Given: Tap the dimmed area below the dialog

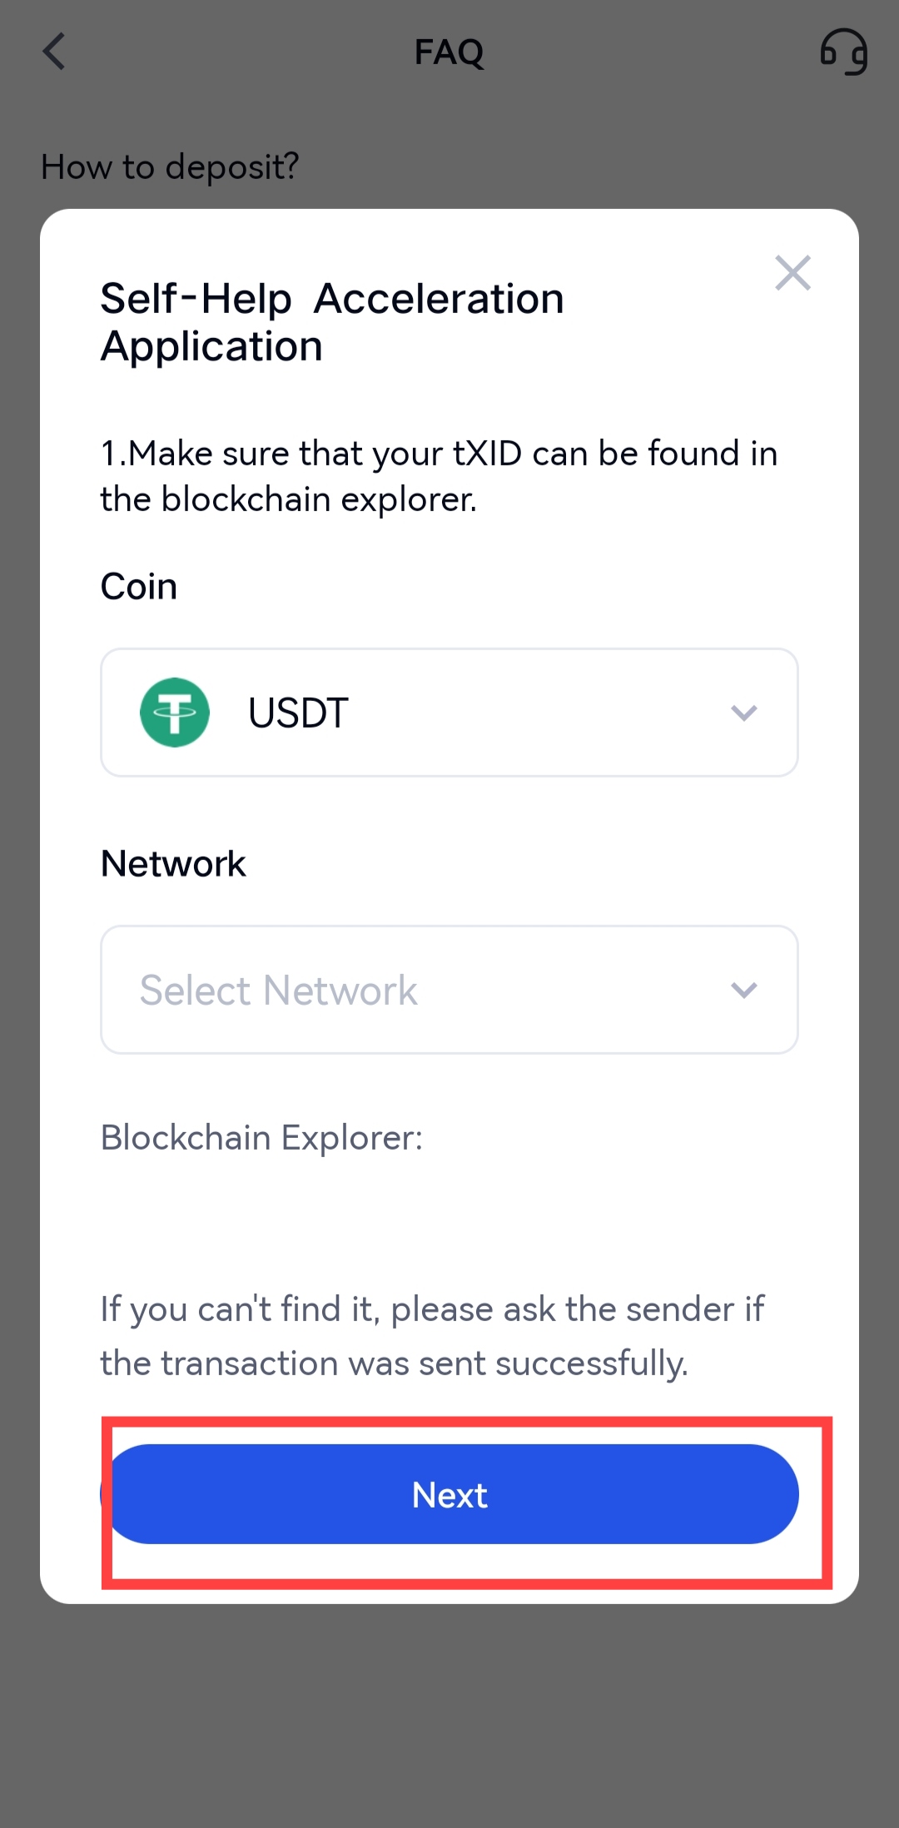Looking at the screenshot, I should click(x=449, y=1715).
